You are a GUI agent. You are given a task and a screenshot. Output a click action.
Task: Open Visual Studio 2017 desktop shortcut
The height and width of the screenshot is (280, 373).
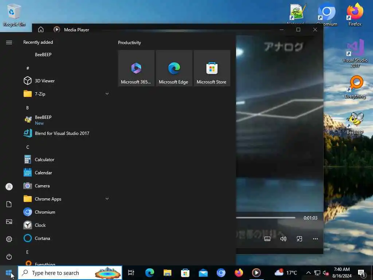pyautogui.click(x=355, y=53)
